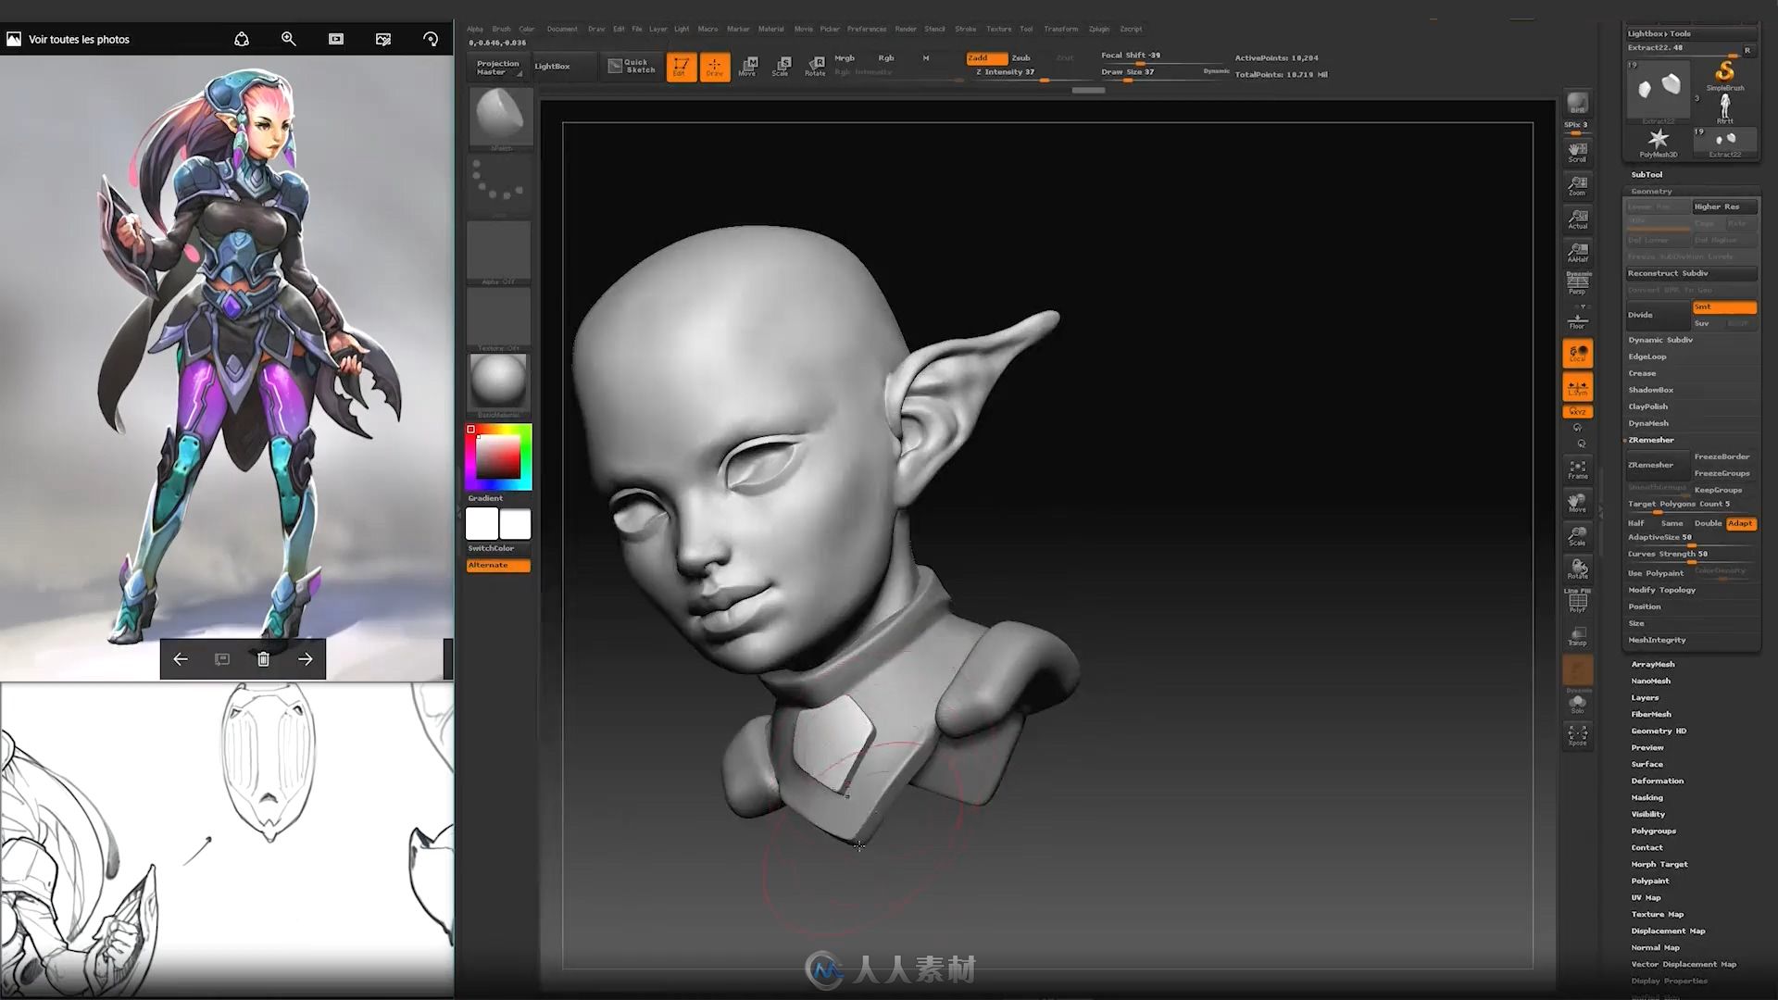Toggle the Smt smoothing option
This screenshot has width=1778, height=1000.
[x=1724, y=306]
